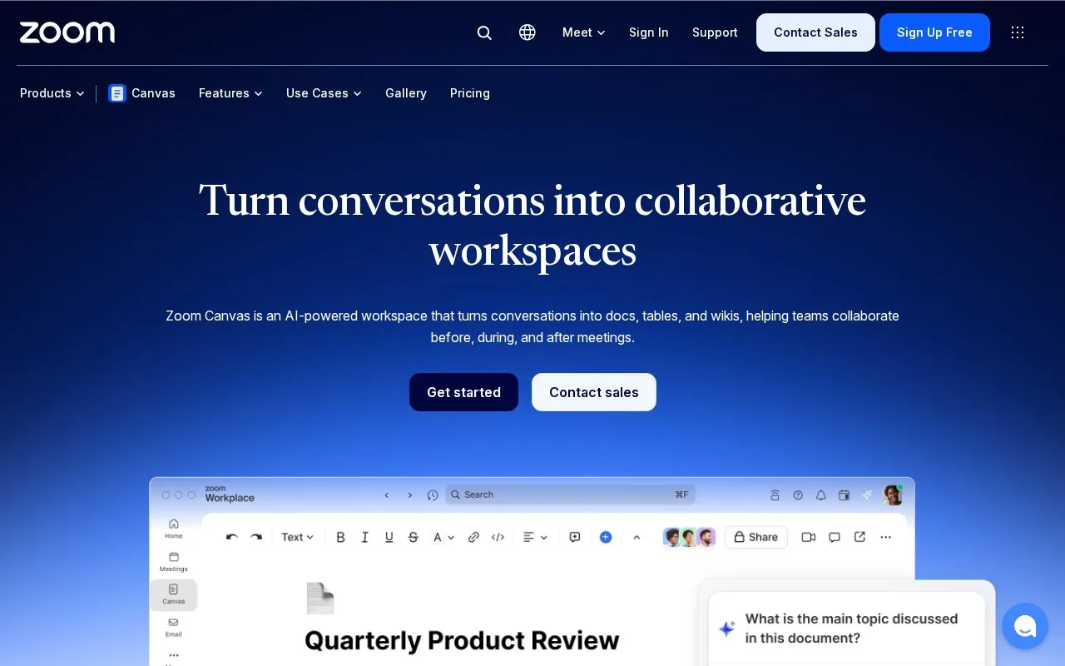
Task: Click the chat bubble icon beside Share
Action: 835,537
